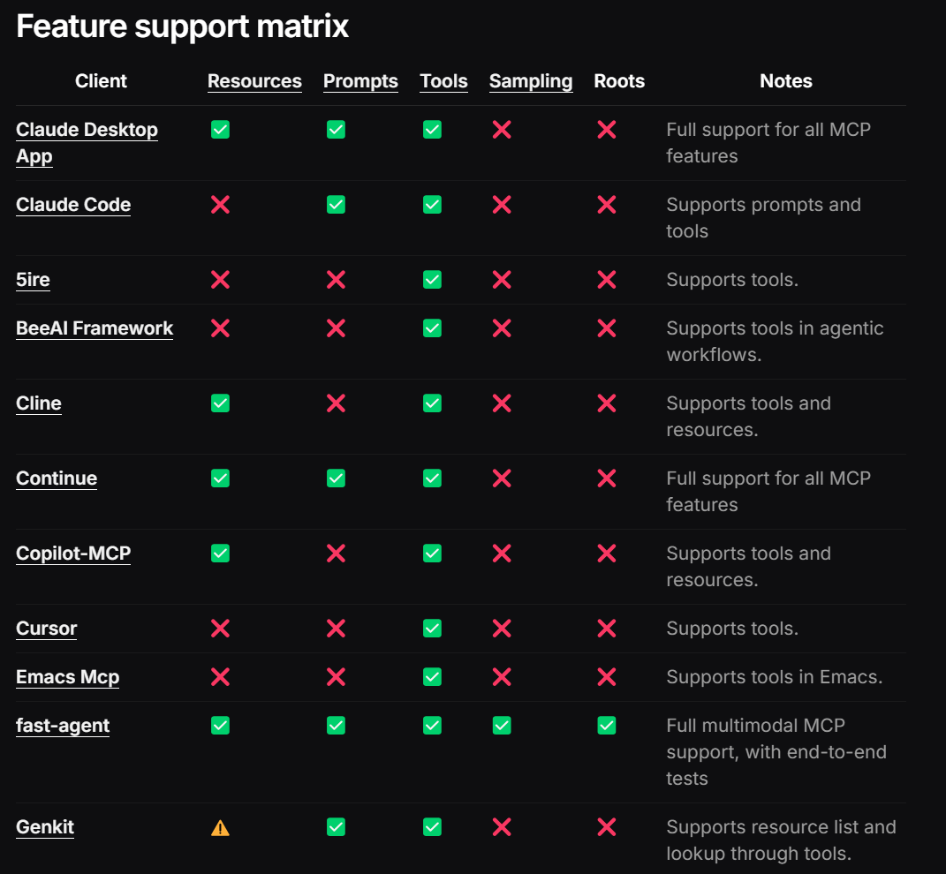Click the red X under Resources for Claude Code
Viewport: 946px width, 874px height.
tap(220, 205)
